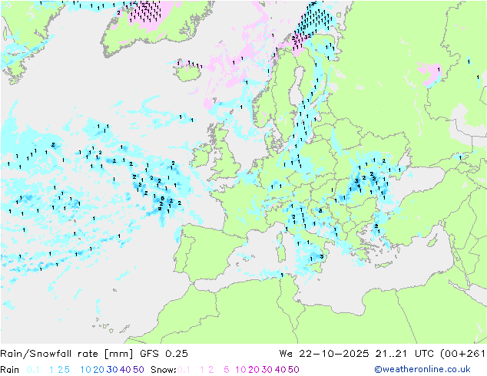The height and width of the screenshot is (376, 487).
Task: Select the 50 value in Rain legend
Action: click(x=138, y=370)
